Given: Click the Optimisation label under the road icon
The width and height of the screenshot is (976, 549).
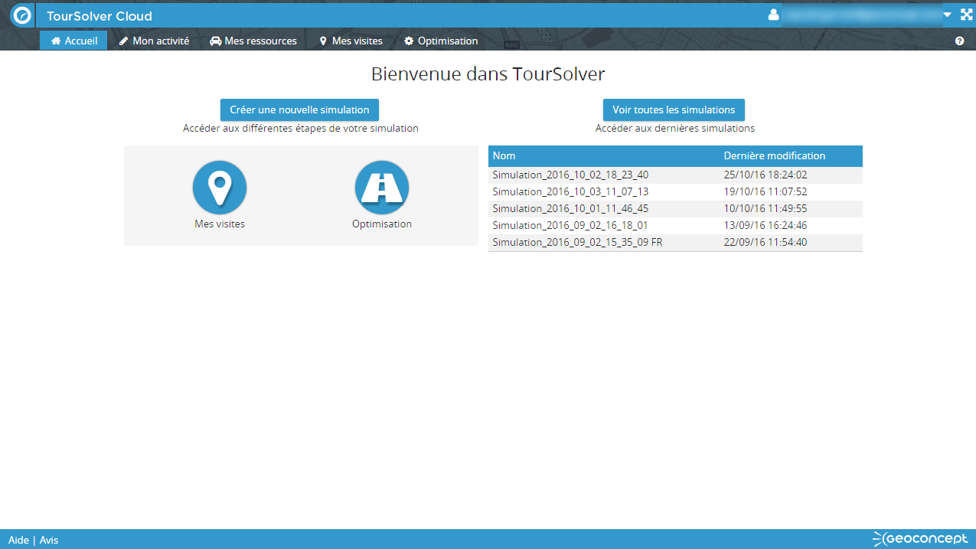Looking at the screenshot, I should click(x=382, y=224).
